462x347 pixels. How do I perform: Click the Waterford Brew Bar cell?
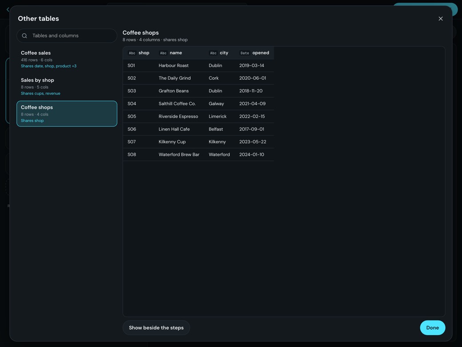[179, 155]
